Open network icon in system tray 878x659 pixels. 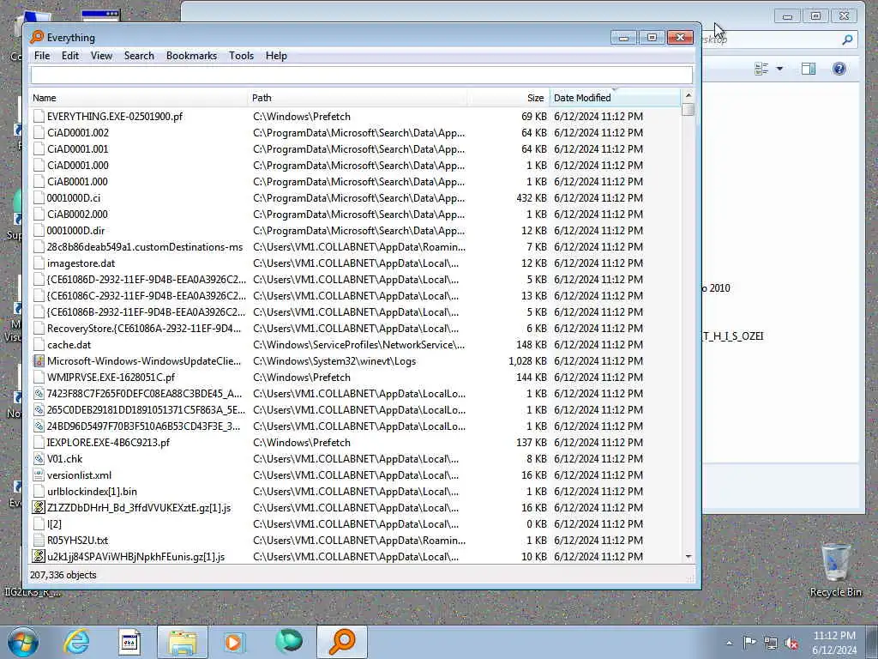771,644
